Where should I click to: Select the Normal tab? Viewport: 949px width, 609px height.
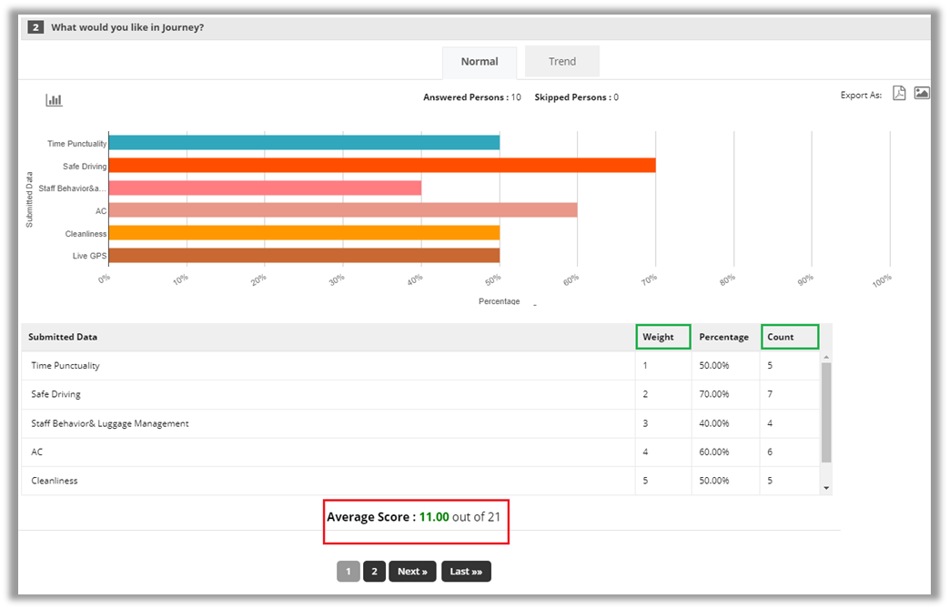point(479,62)
